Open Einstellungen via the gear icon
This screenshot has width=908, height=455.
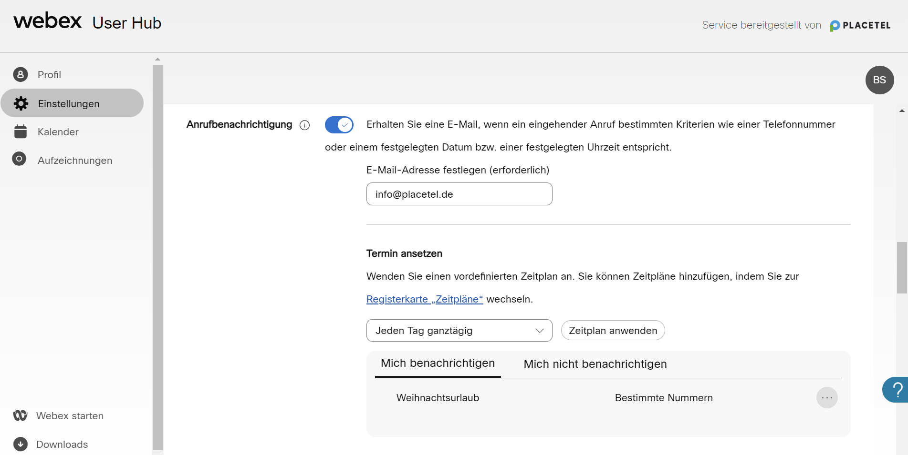(21, 103)
